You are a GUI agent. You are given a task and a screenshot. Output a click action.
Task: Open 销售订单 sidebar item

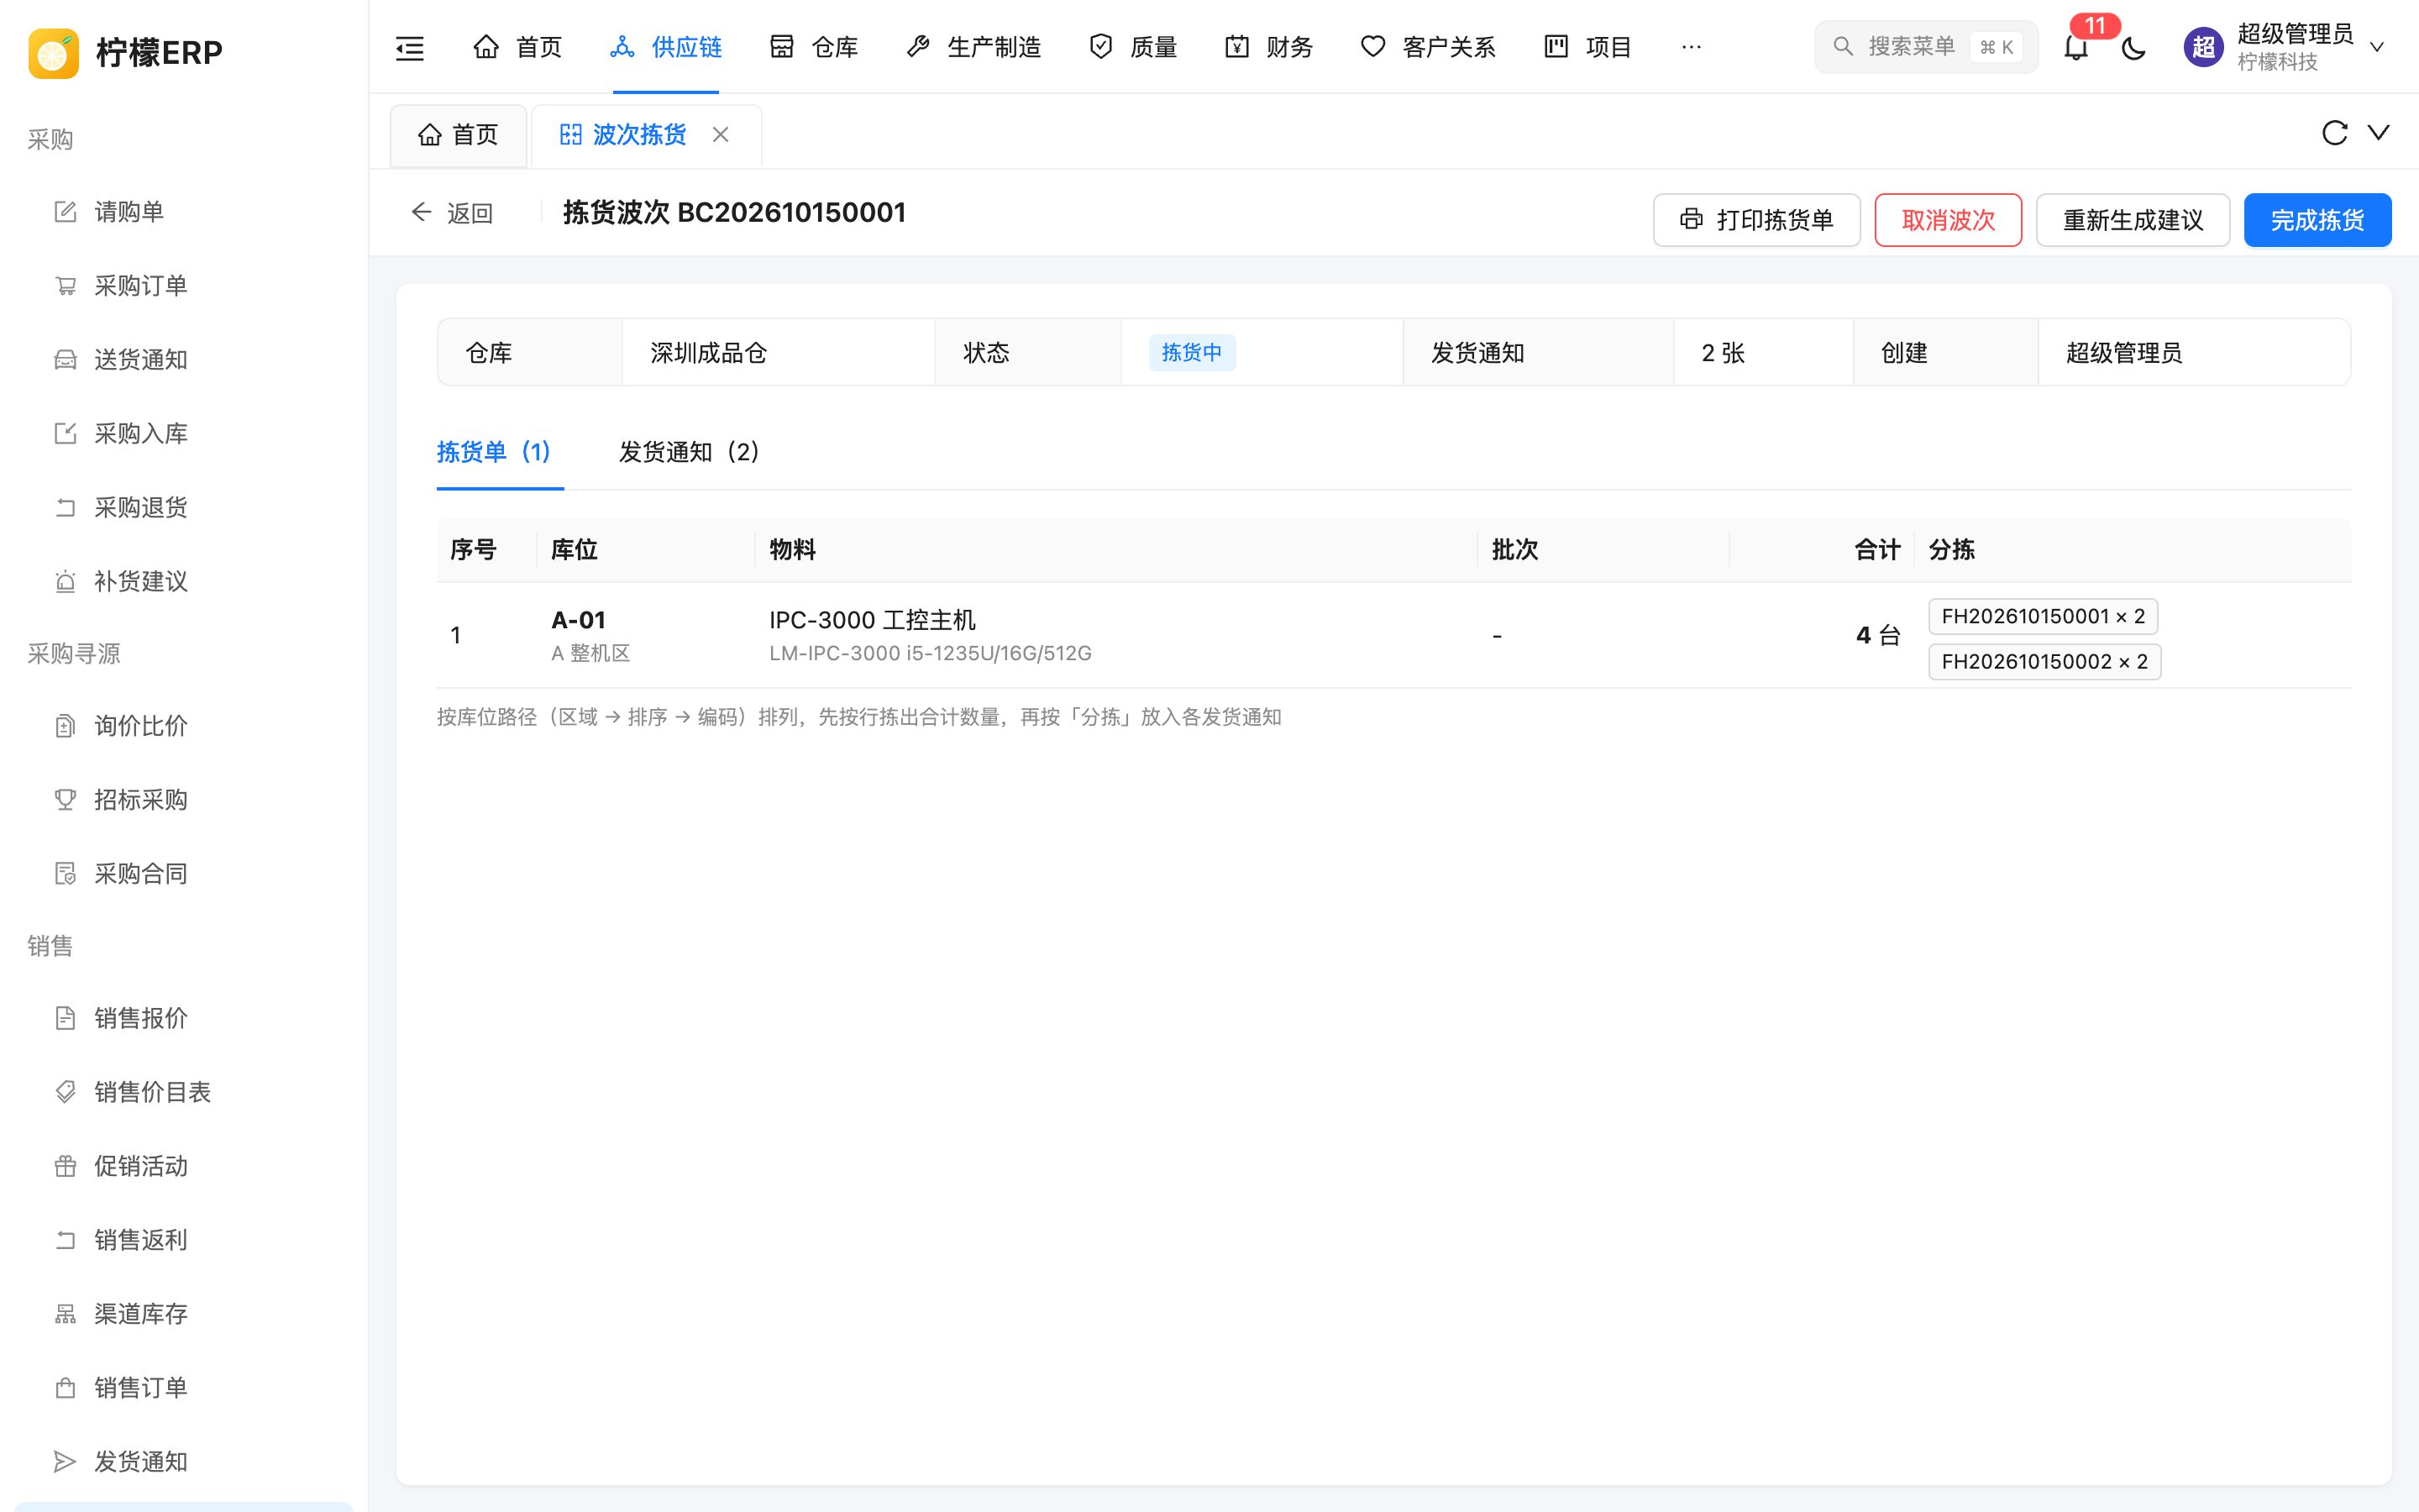(x=184, y=1388)
